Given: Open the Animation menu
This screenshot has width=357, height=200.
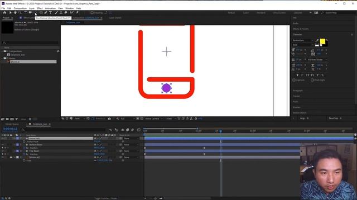Looking at the screenshot, I should pyautogui.click(x=50, y=8).
